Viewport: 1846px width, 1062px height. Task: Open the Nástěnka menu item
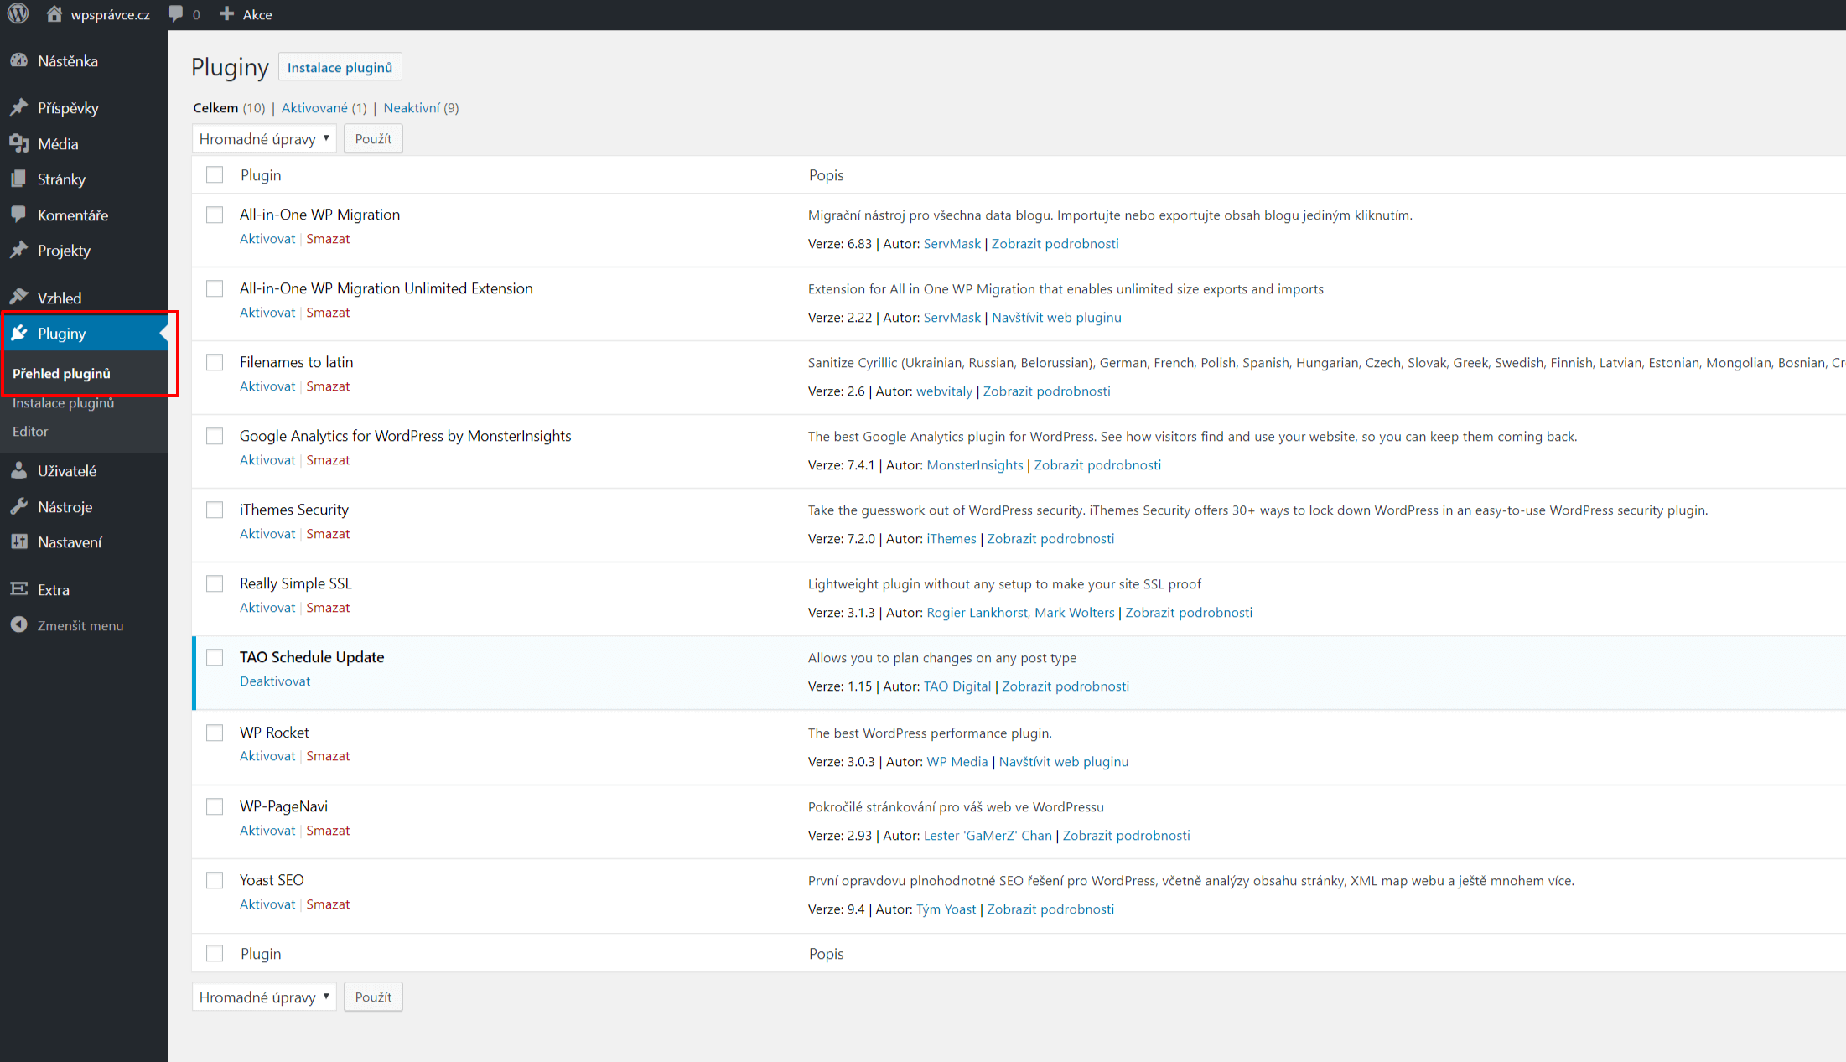click(84, 60)
